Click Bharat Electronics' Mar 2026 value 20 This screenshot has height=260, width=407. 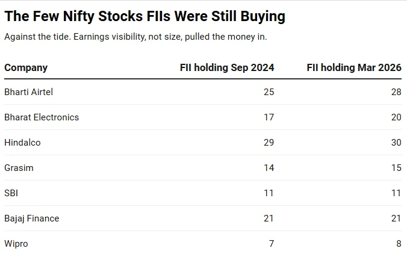click(x=396, y=117)
